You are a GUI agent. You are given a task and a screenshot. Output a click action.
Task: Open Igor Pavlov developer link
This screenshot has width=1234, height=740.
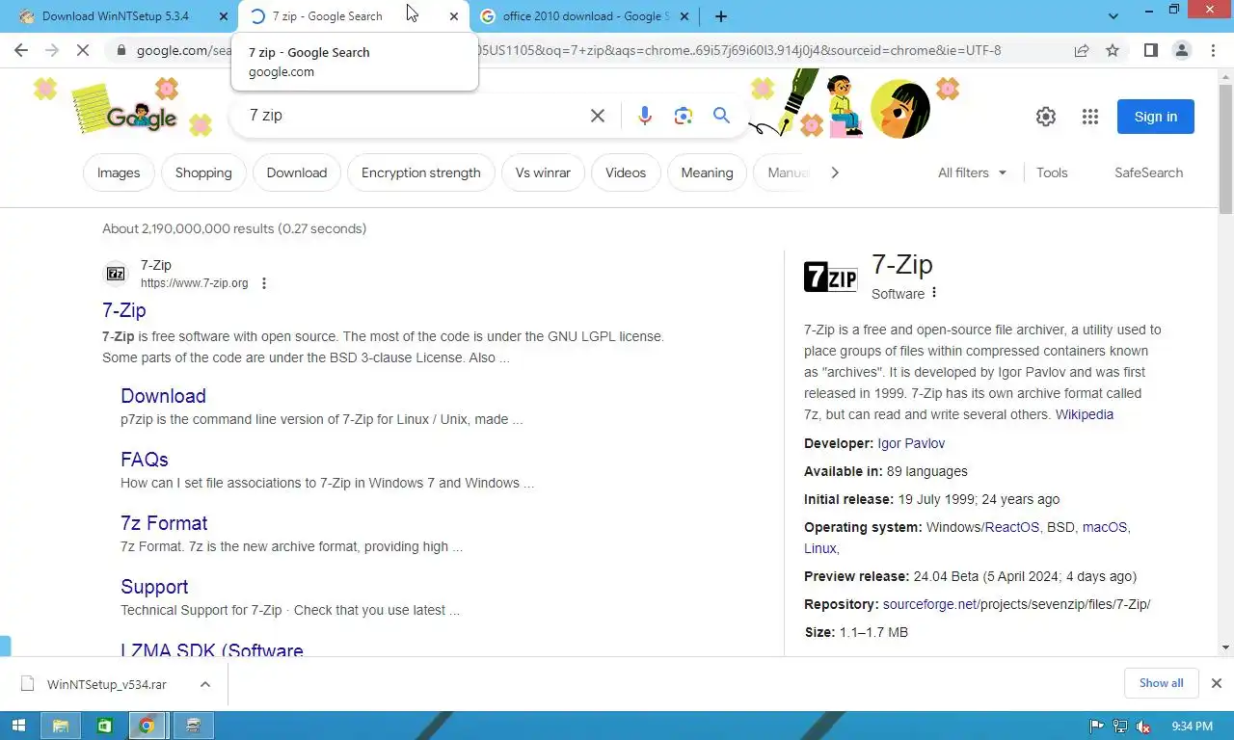911,443
